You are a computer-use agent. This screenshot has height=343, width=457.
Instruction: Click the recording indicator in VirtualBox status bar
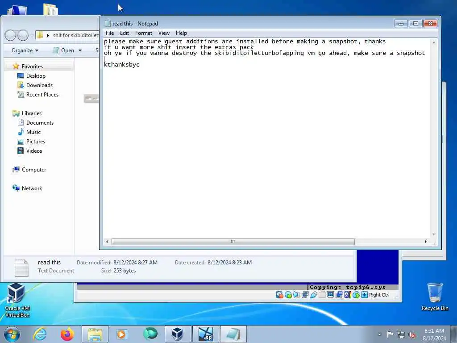[339, 295]
